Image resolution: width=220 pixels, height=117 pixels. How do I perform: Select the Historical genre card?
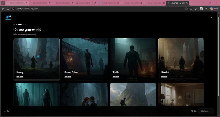(181, 59)
